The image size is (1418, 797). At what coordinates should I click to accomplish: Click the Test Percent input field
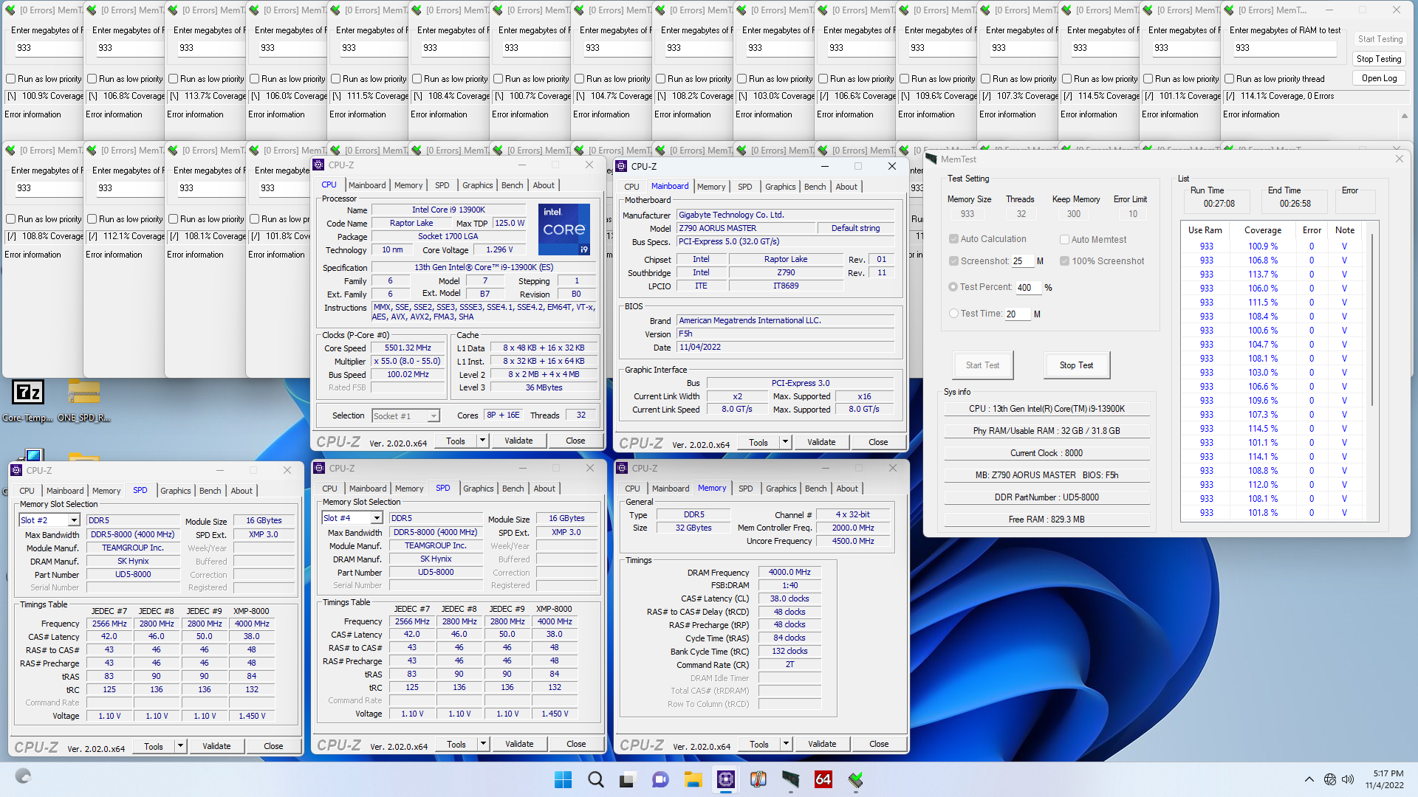(1028, 288)
